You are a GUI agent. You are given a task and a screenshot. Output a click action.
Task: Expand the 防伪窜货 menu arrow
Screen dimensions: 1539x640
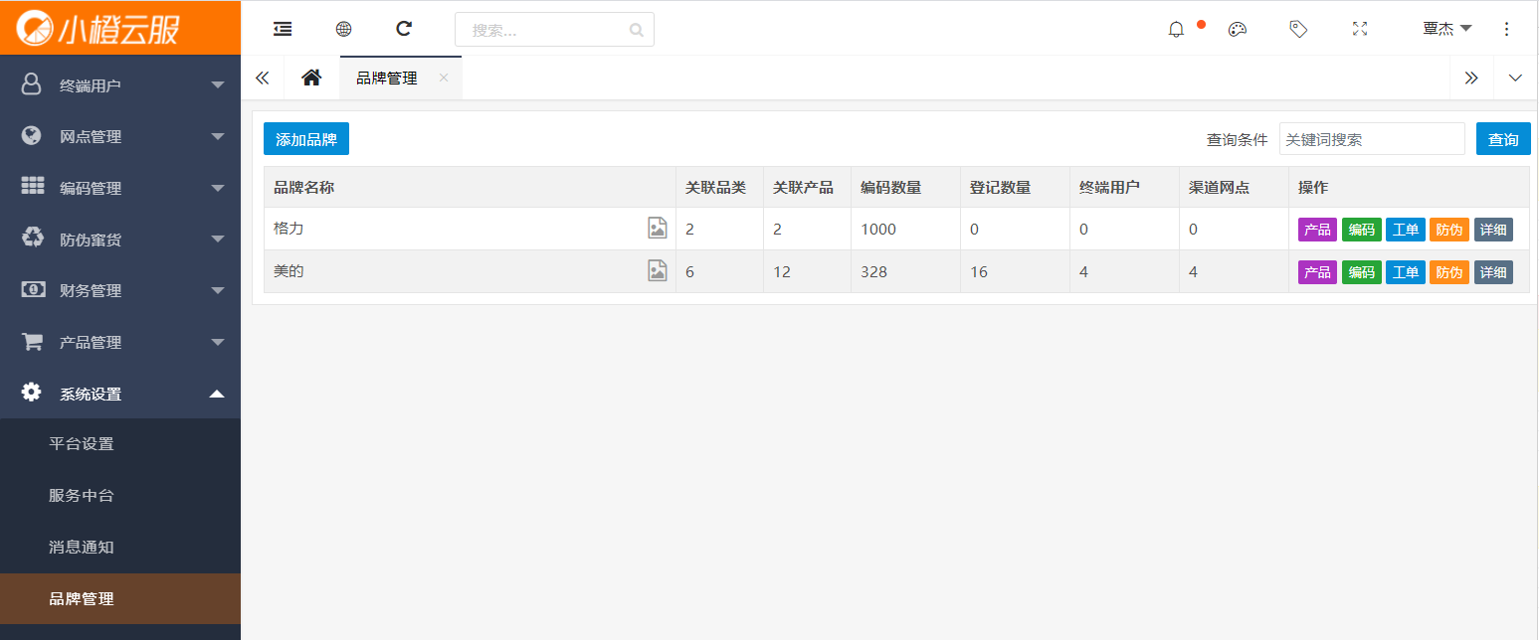(218, 240)
